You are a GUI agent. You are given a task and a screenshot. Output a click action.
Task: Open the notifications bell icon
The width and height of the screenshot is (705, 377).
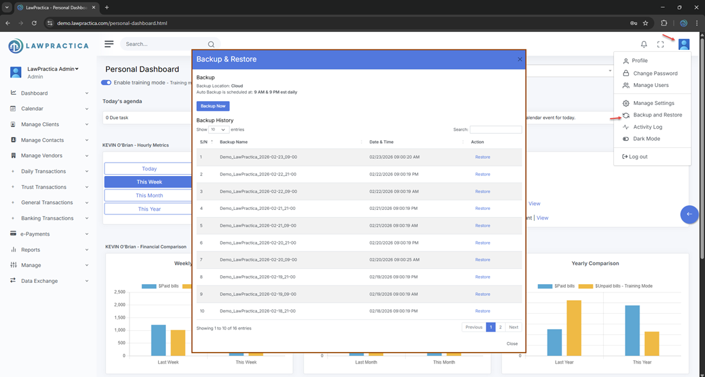pos(644,44)
